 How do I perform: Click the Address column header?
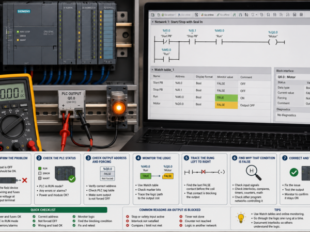coord(180,76)
